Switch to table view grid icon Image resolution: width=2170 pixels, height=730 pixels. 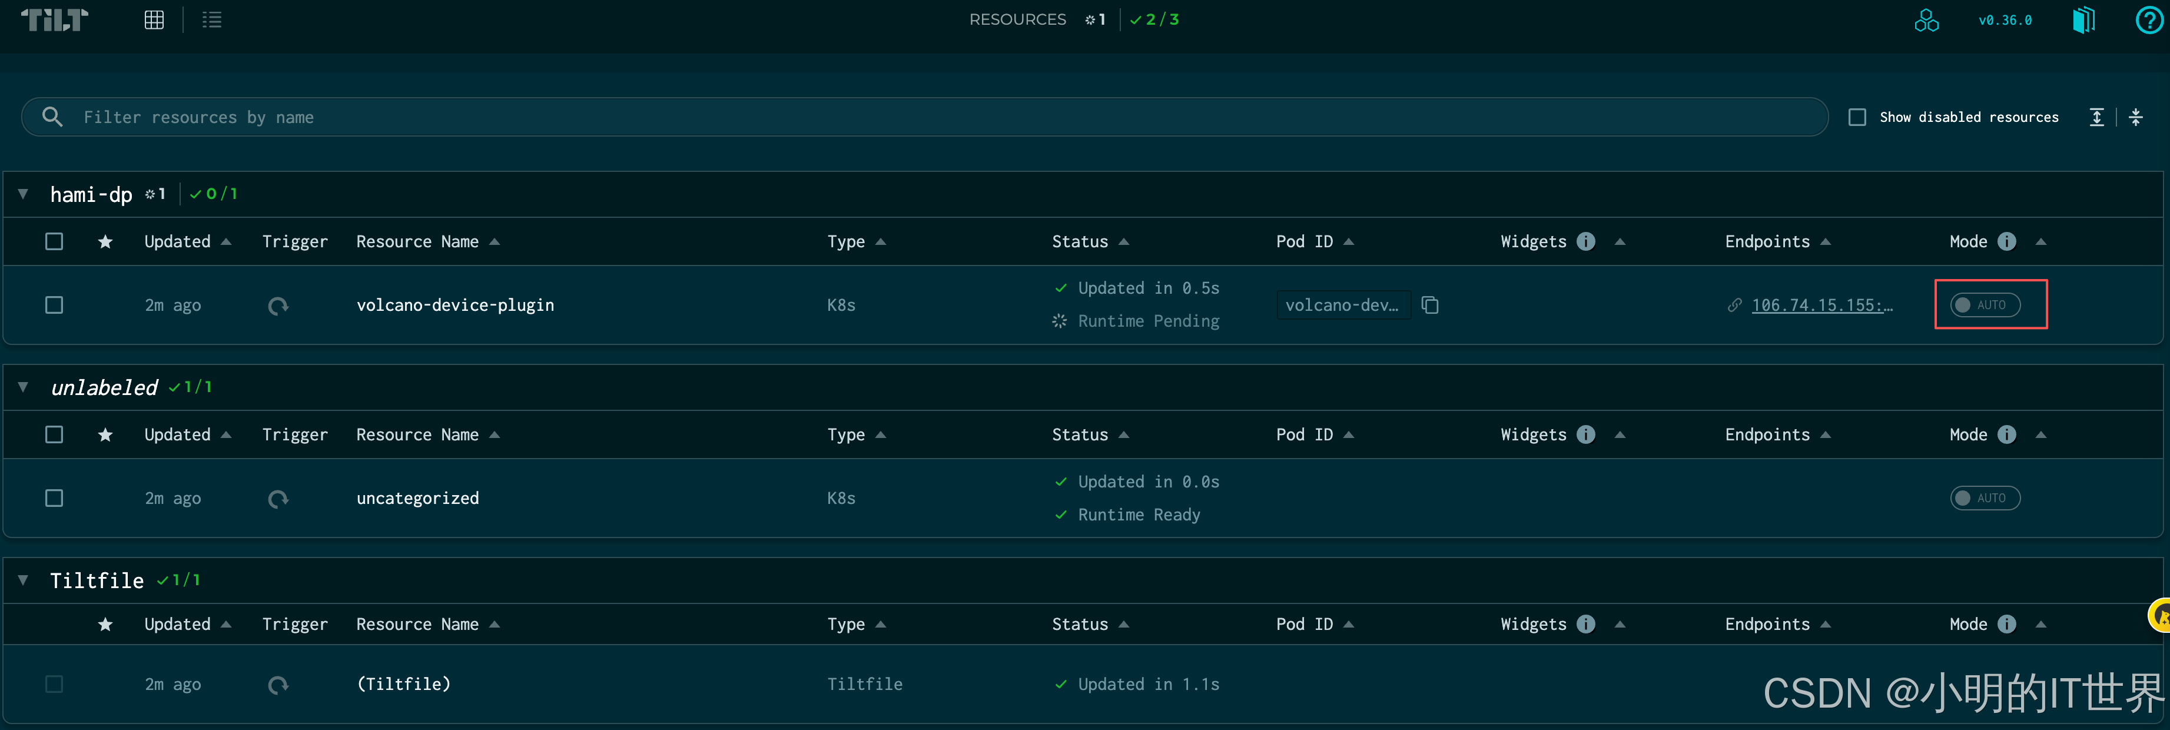[x=154, y=19]
